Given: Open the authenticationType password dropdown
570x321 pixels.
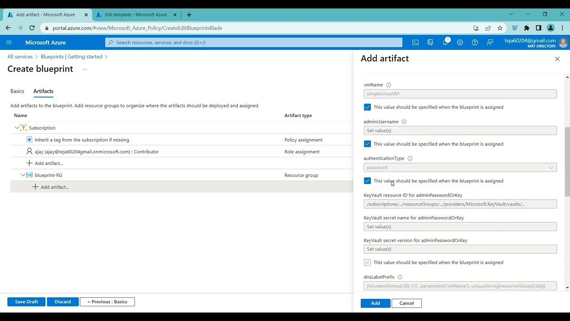Looking at the screenshot, I should (460, 168).
